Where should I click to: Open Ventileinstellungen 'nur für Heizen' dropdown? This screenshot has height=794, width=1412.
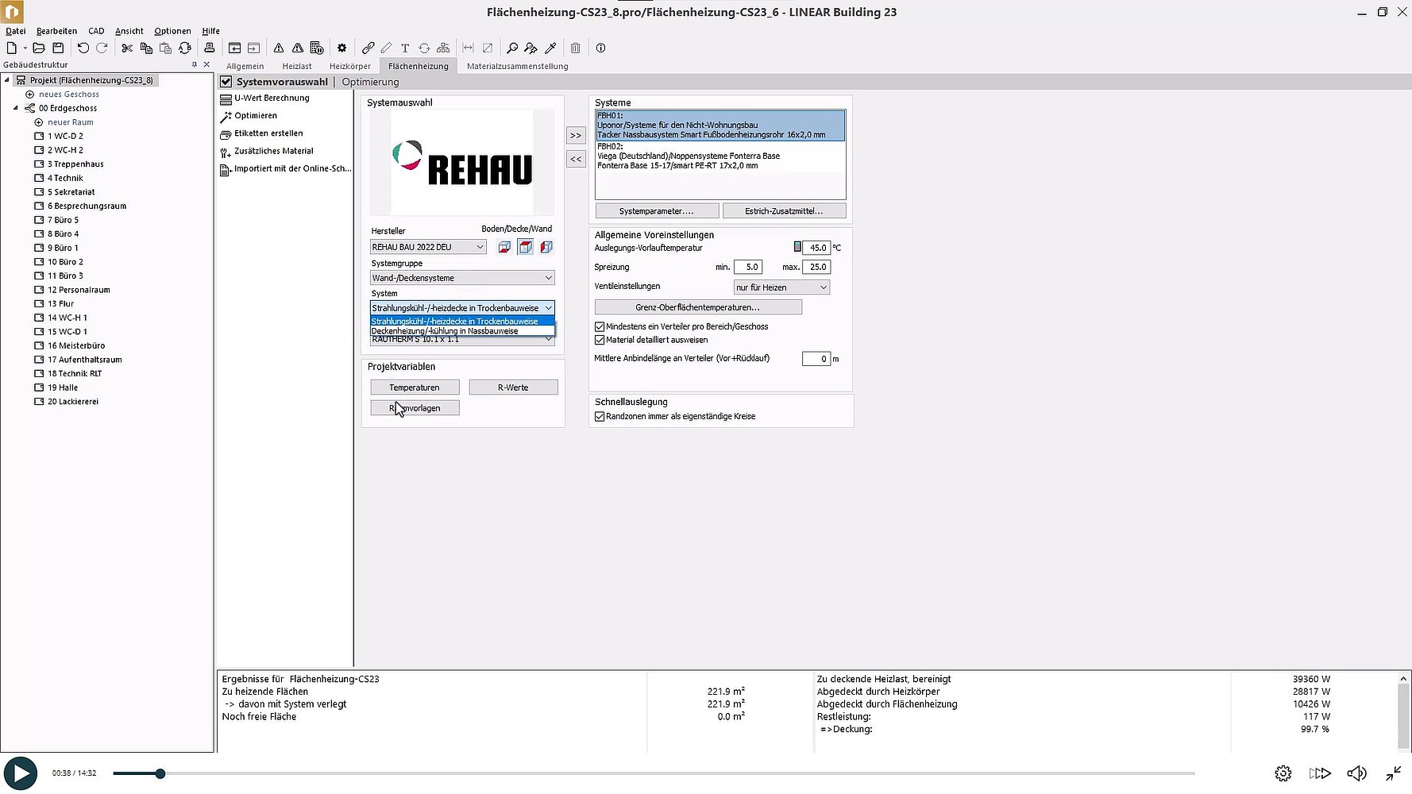point(781,287)
